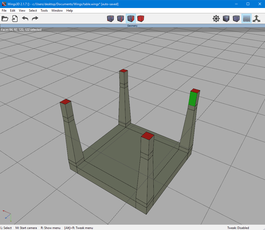Click the XYZ axis orientation indicator

pos(7,216)
